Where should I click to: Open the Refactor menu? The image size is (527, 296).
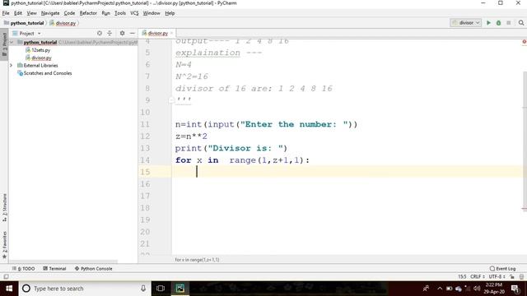point(88,13)
